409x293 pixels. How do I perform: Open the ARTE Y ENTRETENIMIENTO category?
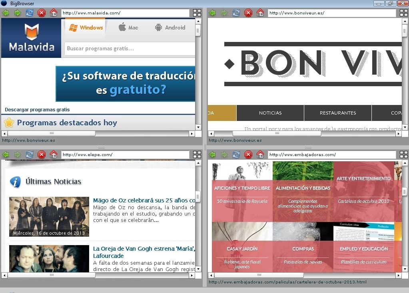pos(363,178)
